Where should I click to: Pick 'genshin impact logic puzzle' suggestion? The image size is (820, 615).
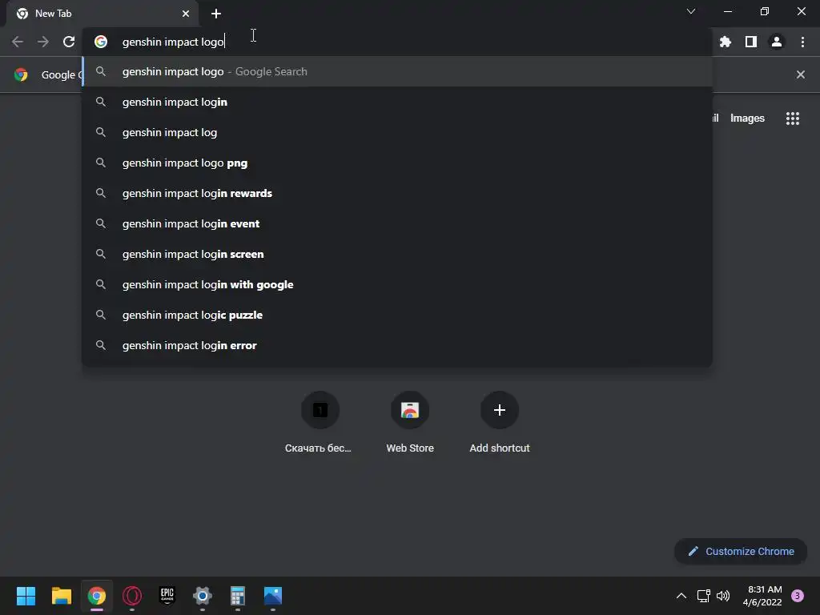click(397, 315)
